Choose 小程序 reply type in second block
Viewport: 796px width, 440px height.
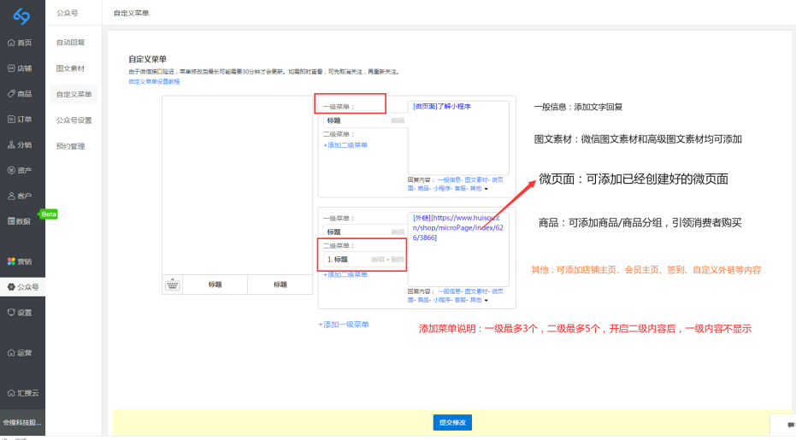442,300
